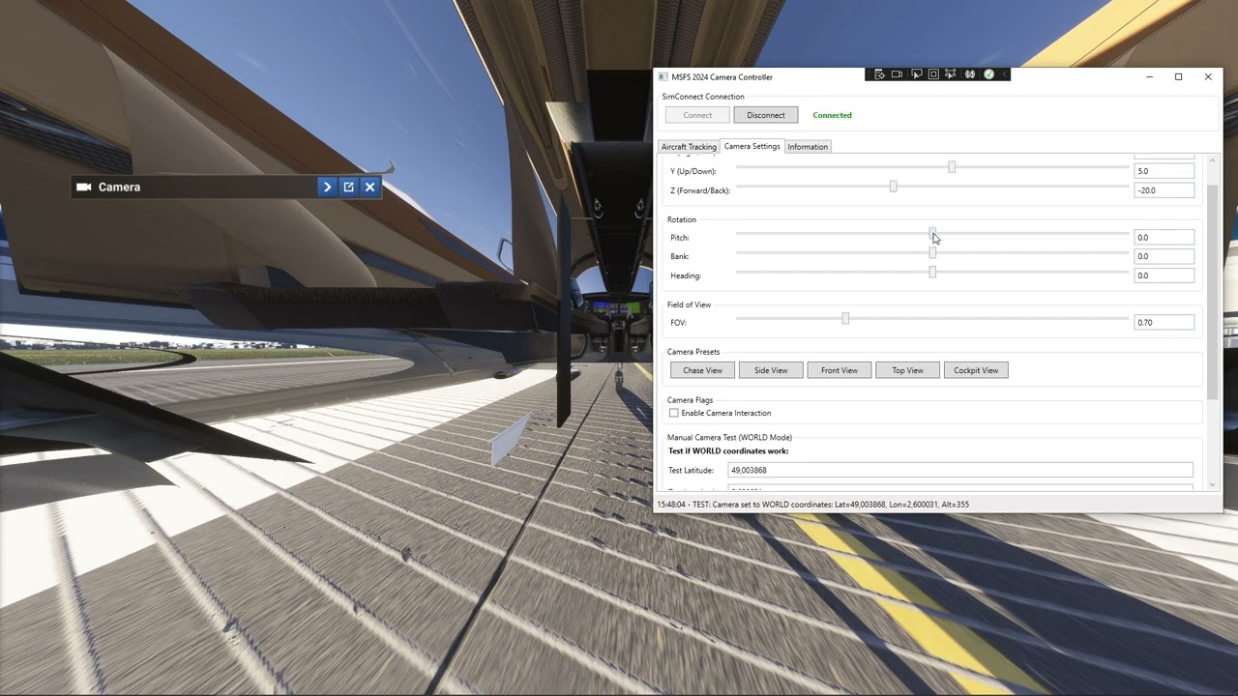Click the Y (Up/Down) slider thumb

[952, 167]
